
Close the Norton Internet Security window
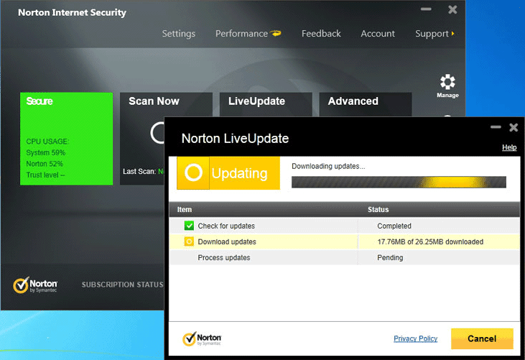(452, 9)
